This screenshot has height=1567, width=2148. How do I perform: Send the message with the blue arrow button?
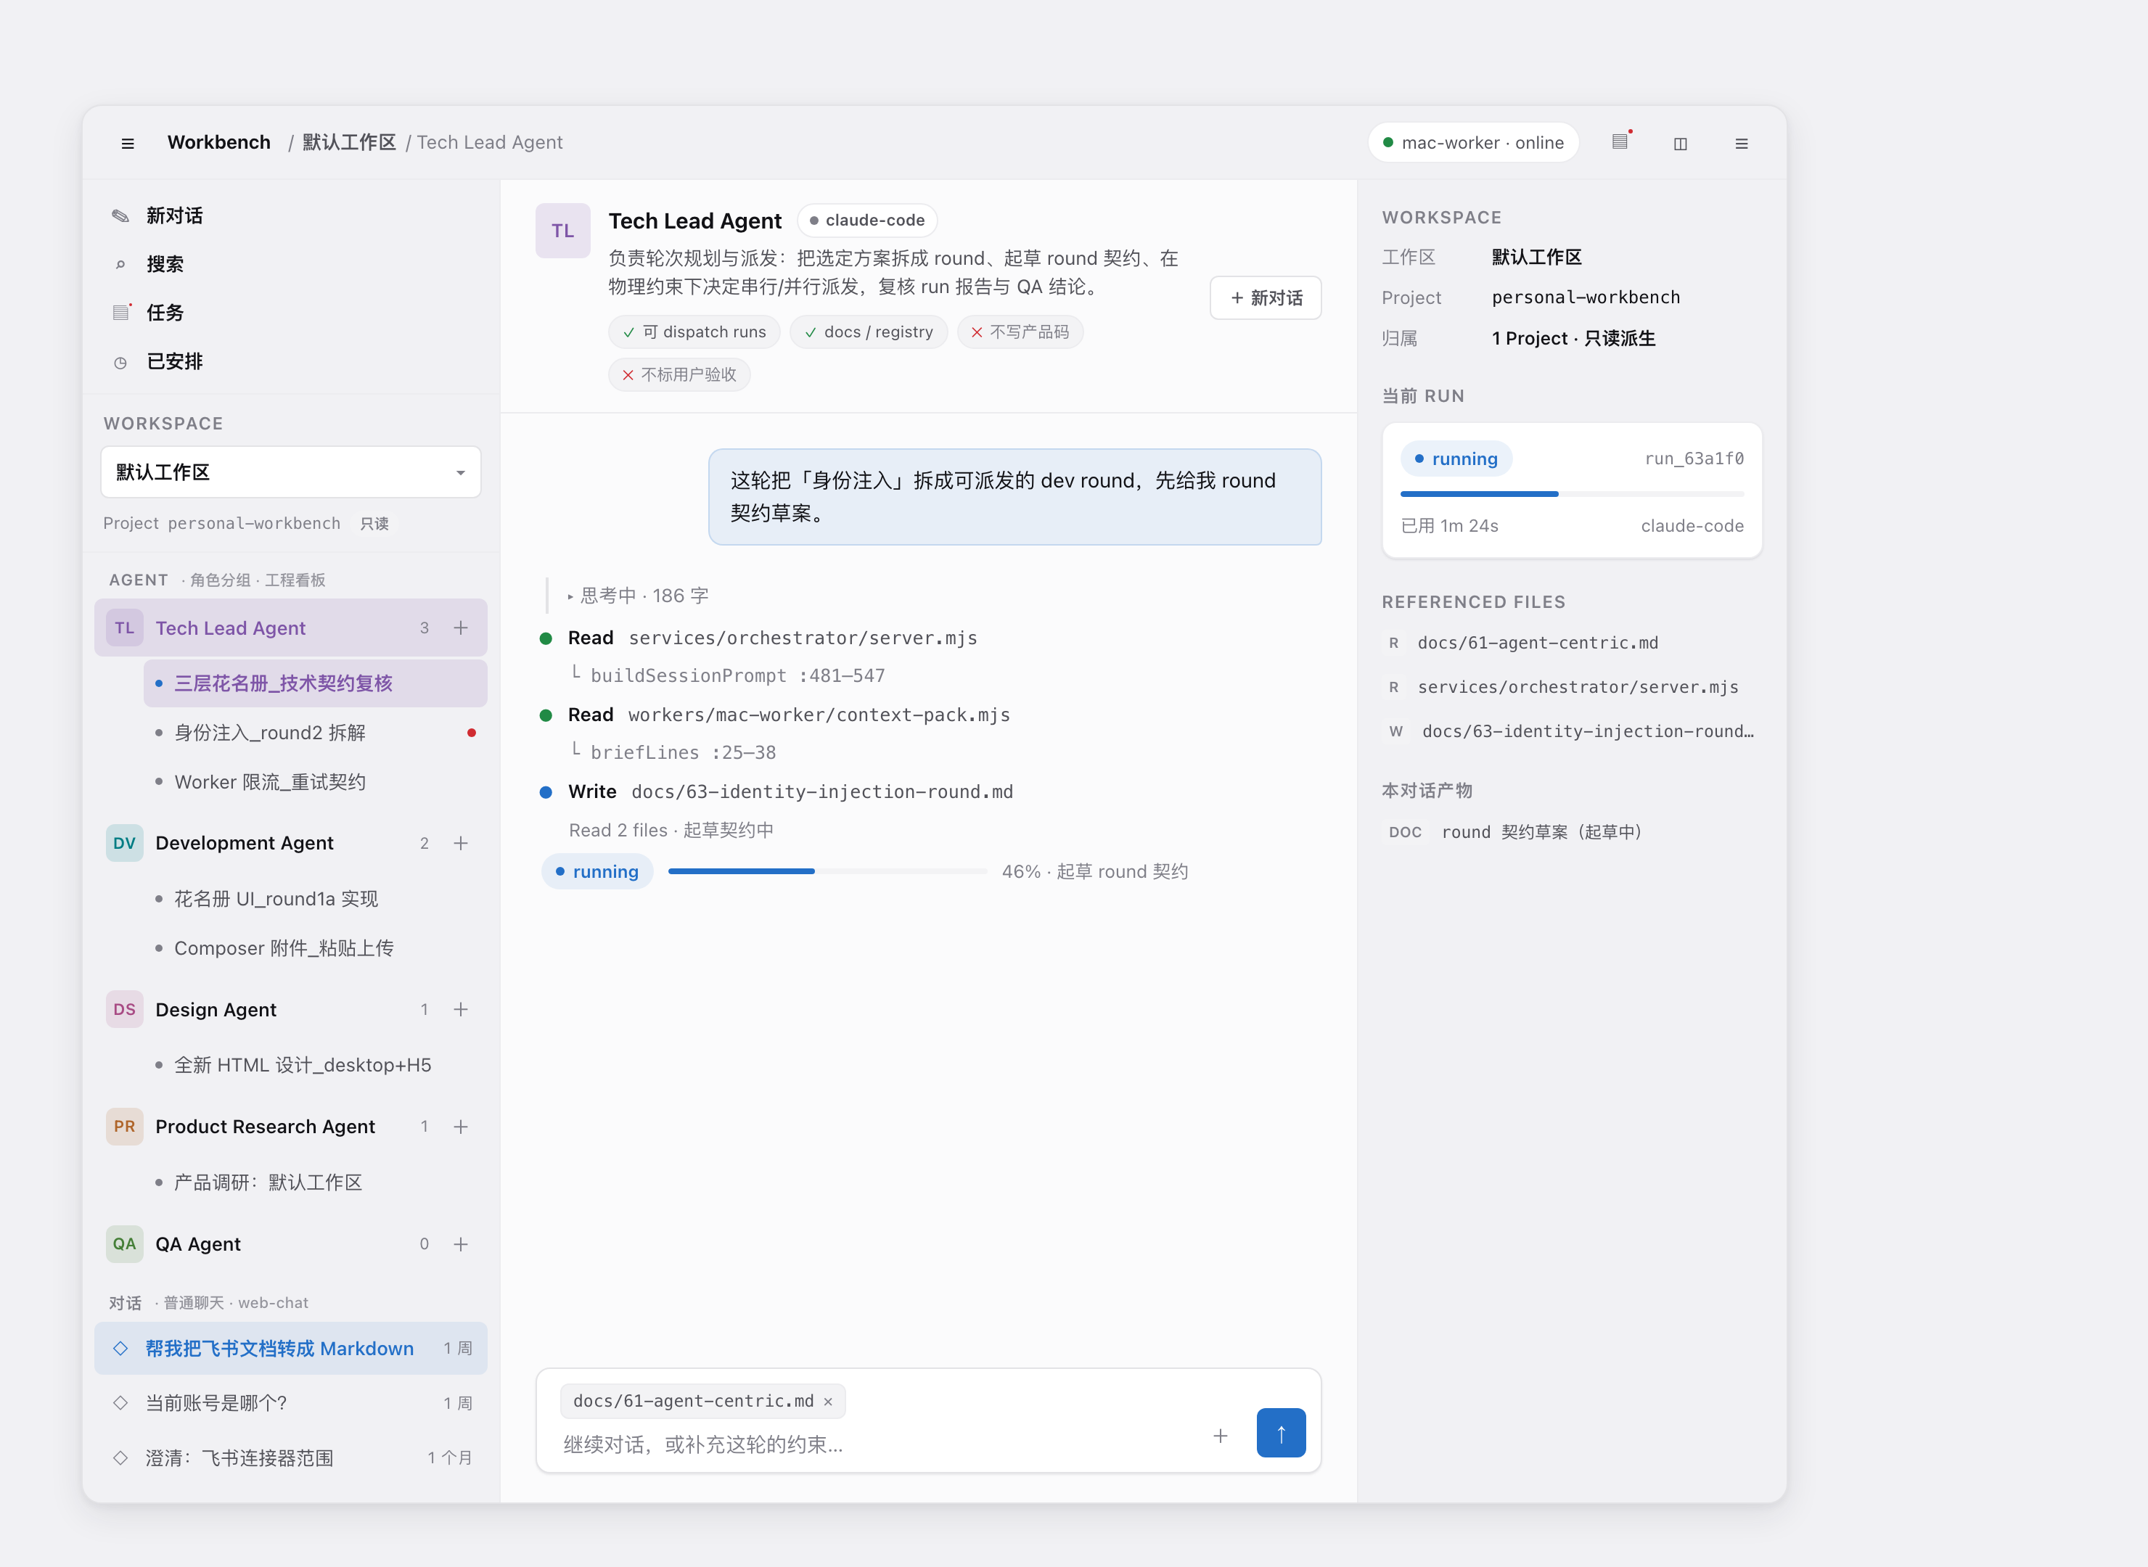[1281, 1432]
